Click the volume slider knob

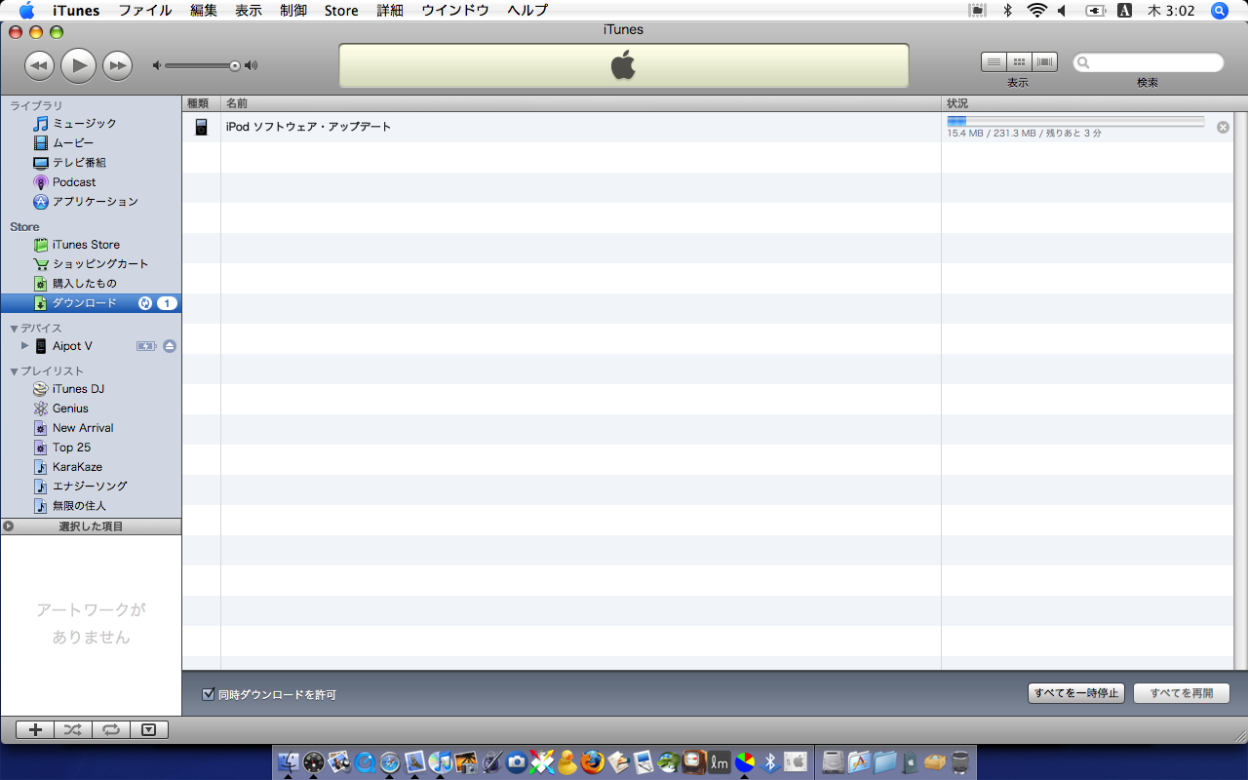[235, 65]
